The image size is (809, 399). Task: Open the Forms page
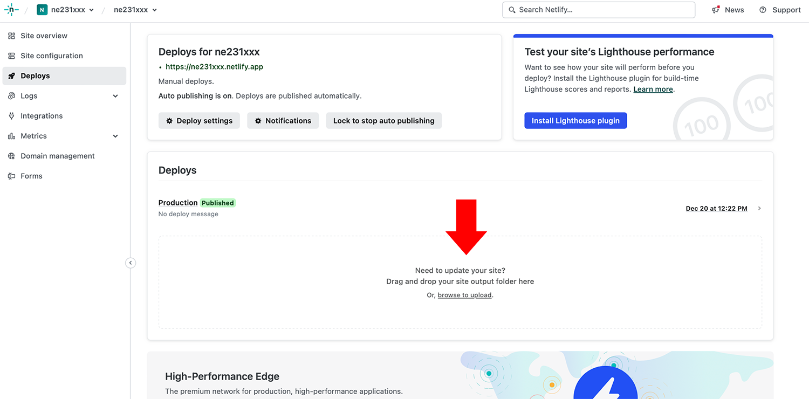(x=64, y=176)
